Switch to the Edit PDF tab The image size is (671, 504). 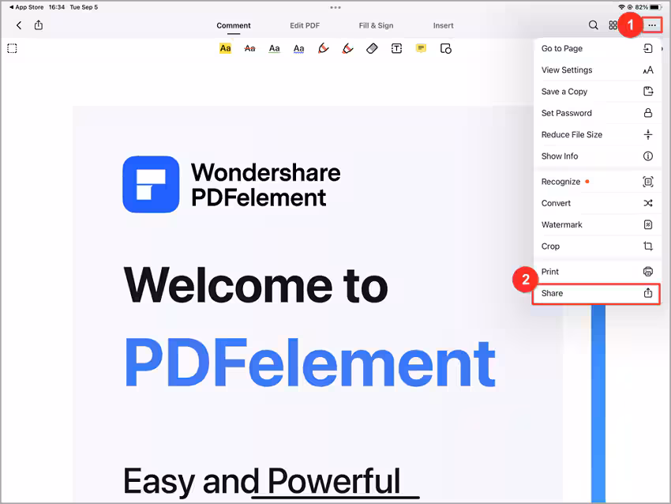(305, 25)
